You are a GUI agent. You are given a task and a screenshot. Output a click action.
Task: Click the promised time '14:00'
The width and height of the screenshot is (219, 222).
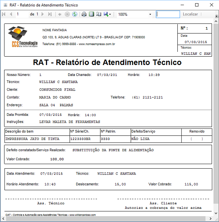90,115
